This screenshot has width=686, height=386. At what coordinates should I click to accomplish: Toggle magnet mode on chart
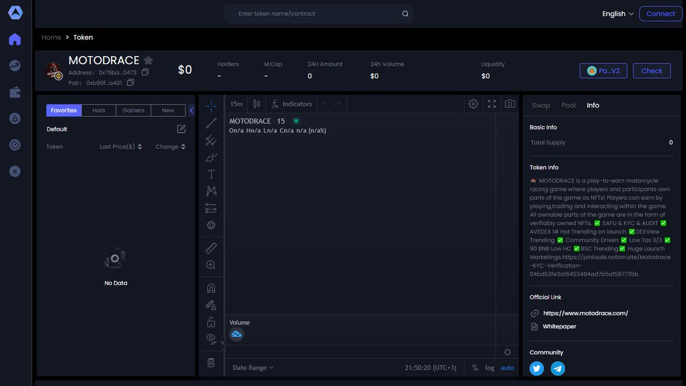click(212, 288)
